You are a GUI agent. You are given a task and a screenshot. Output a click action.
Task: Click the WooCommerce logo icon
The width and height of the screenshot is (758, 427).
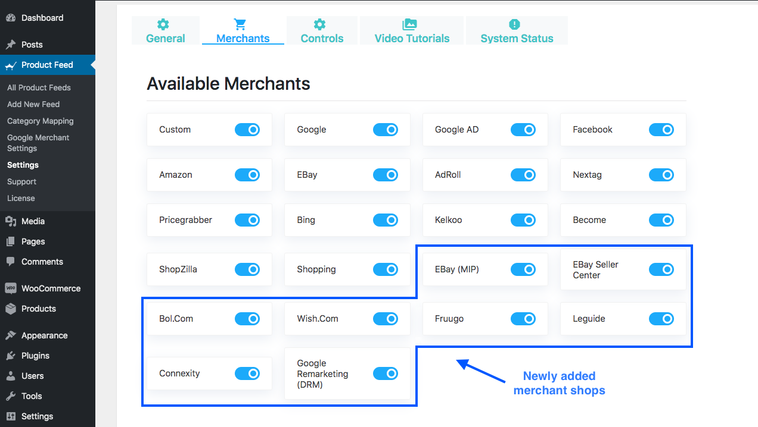pos(11,288)
